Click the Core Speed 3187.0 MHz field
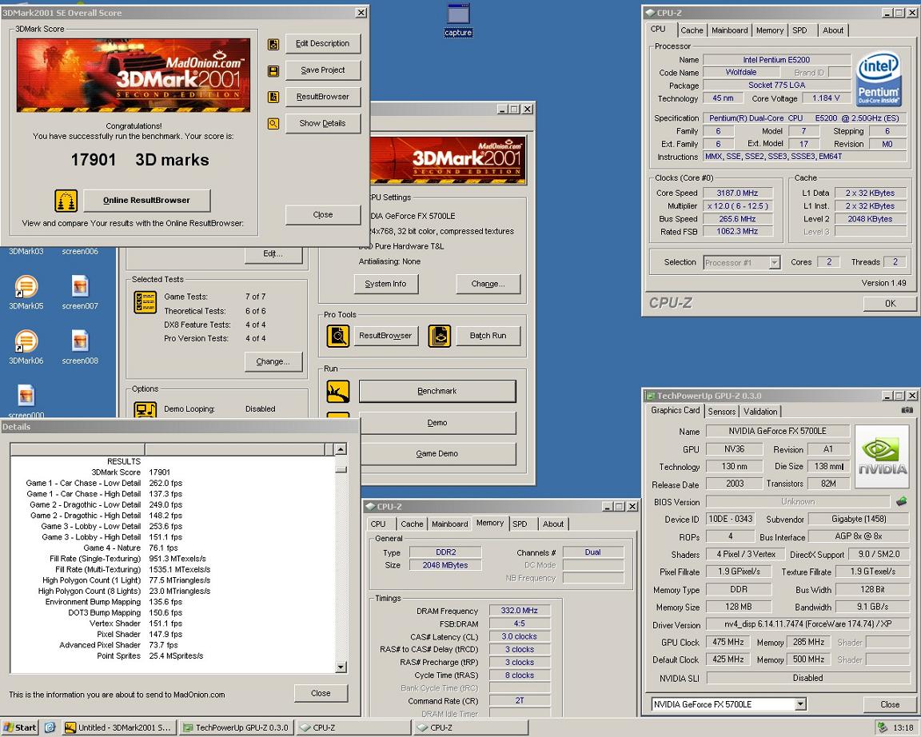Image resolution: width=921 pixels, height=737 pixels. (737, 193)
